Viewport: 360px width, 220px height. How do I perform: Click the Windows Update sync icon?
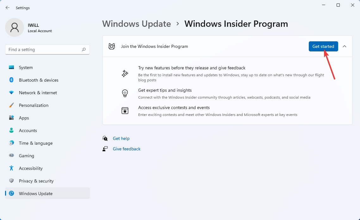tap(11, 193)
